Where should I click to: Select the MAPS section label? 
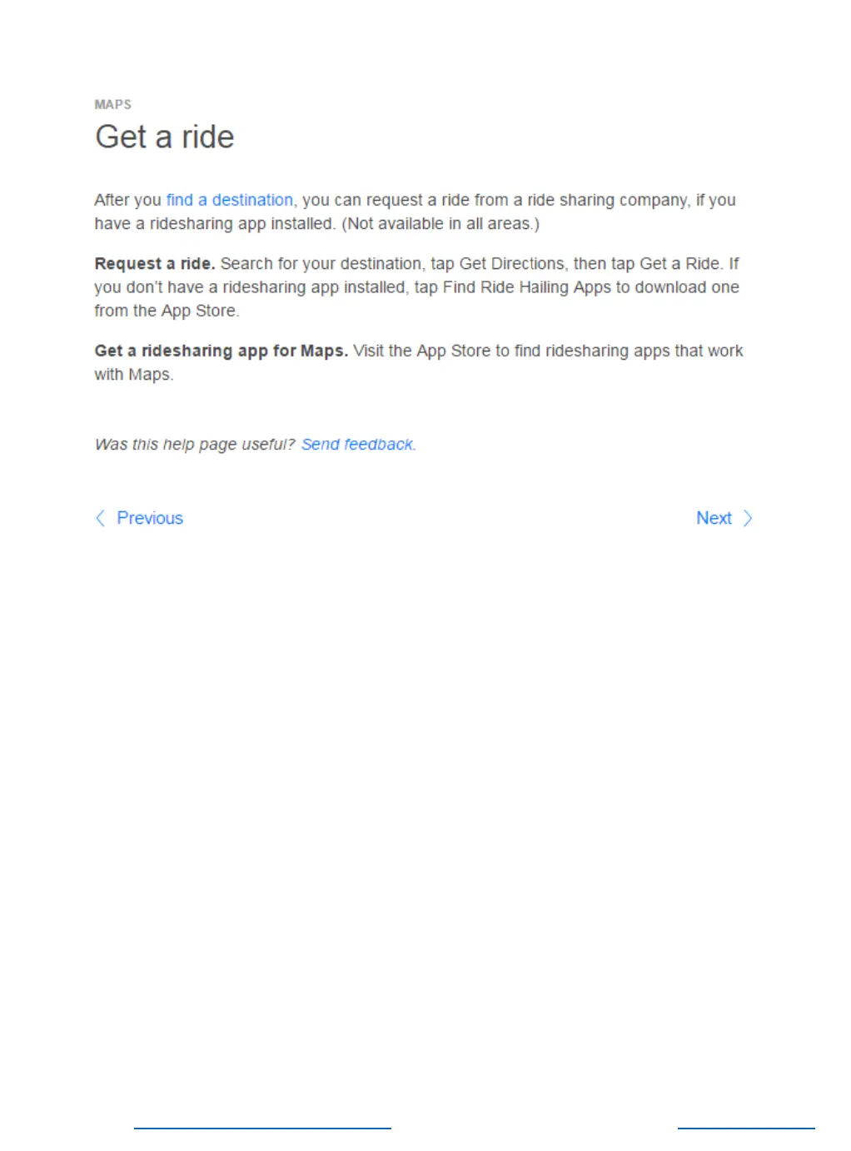coord(113,104)
